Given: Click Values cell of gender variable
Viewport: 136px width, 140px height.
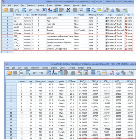Looking at the screenshot, I should pos(81,30).
